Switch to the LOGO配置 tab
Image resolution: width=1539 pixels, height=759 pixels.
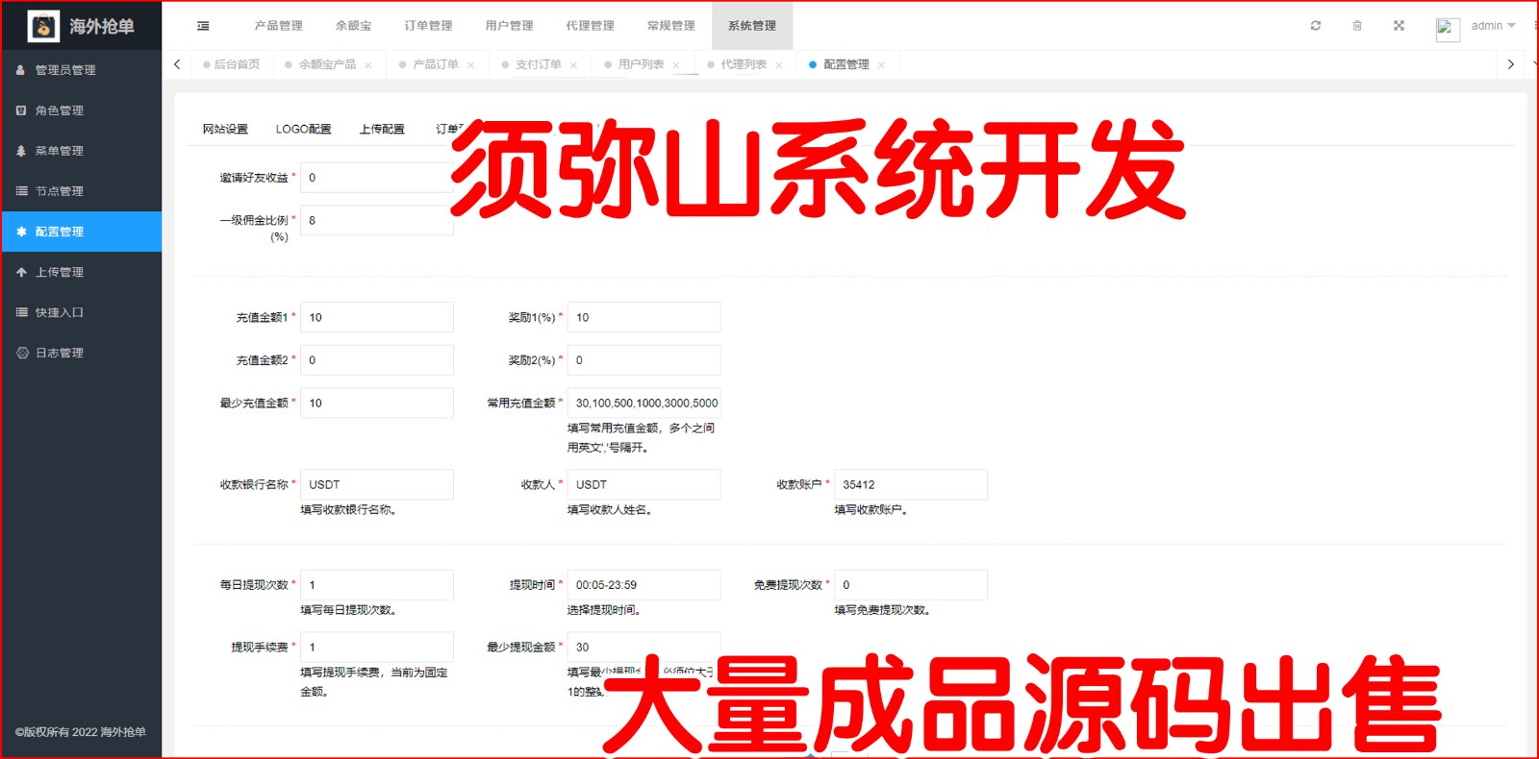pos(303,129)
